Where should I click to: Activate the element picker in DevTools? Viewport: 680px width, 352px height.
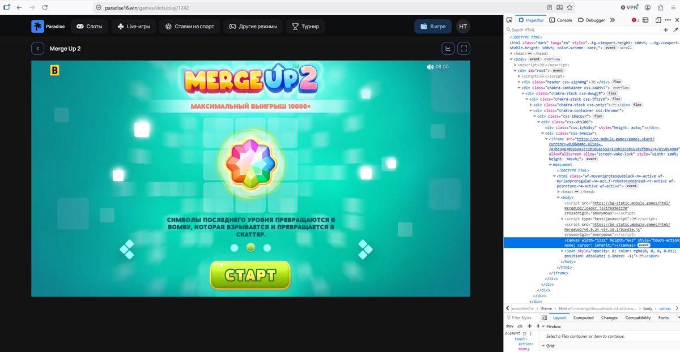(x=509, y=20)
